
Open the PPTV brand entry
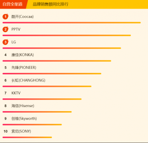[16, 29]
